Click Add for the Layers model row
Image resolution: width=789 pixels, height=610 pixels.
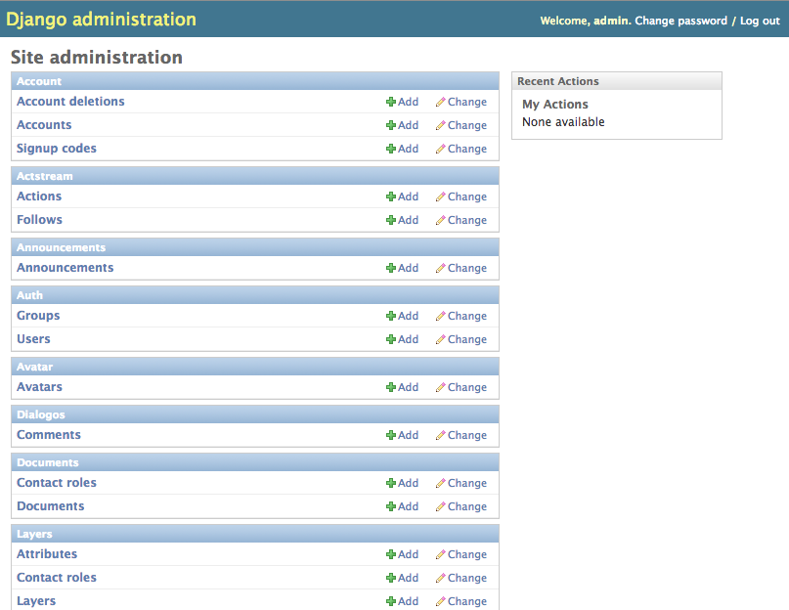(x=403, y=601)
